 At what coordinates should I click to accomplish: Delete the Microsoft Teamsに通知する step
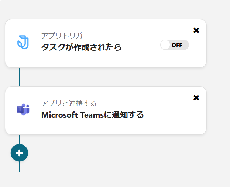point(196,98)
